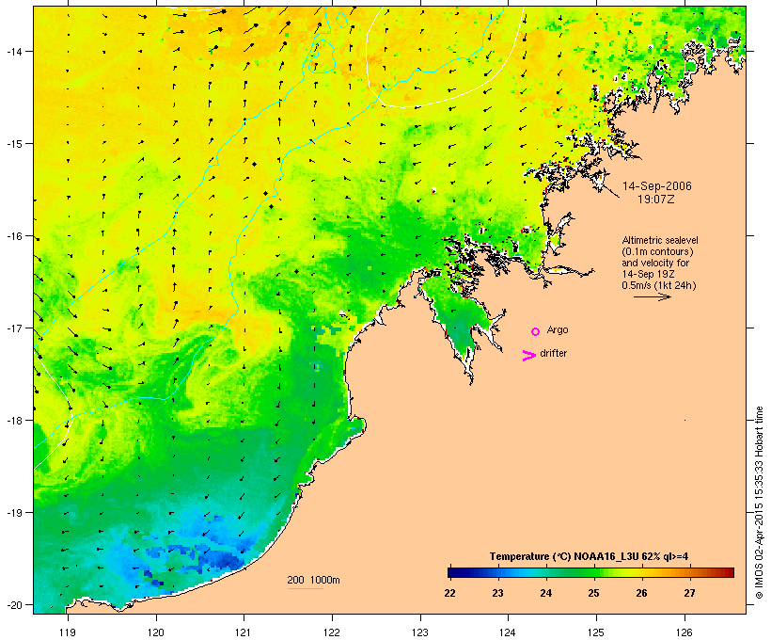The width and height of the screenshot is (771, 640).
Task: Click the temperature color bar
Action: tap(591, 572)
